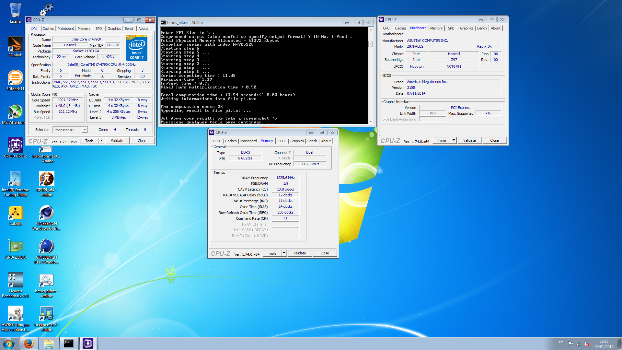Viewport: 622px width, 350px height.
Task: Click gear settings icon on desktop top
Action: tap(47, 9)
